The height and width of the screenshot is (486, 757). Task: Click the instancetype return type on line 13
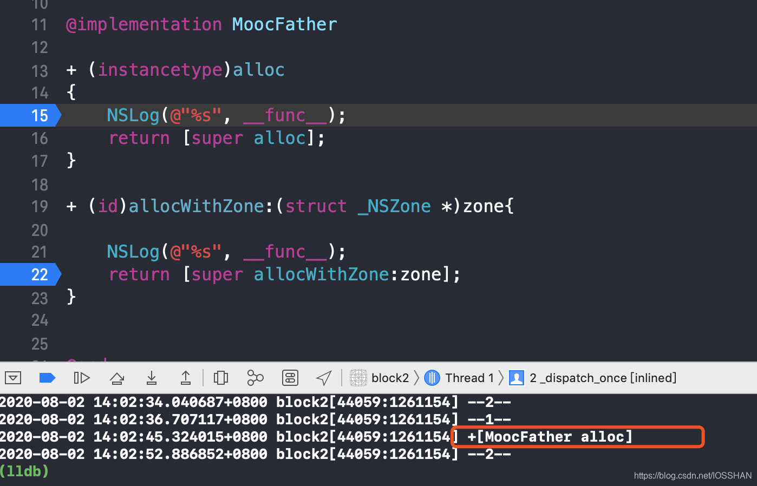(160, 70)
